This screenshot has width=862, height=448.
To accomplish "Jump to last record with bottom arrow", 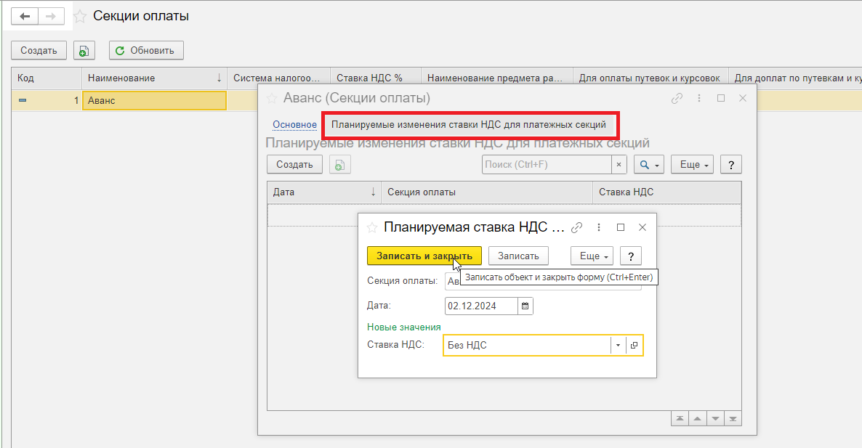I will 733,419.
